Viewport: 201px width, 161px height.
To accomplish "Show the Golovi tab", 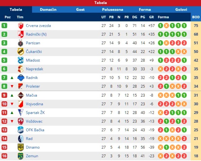I will 181,10.
